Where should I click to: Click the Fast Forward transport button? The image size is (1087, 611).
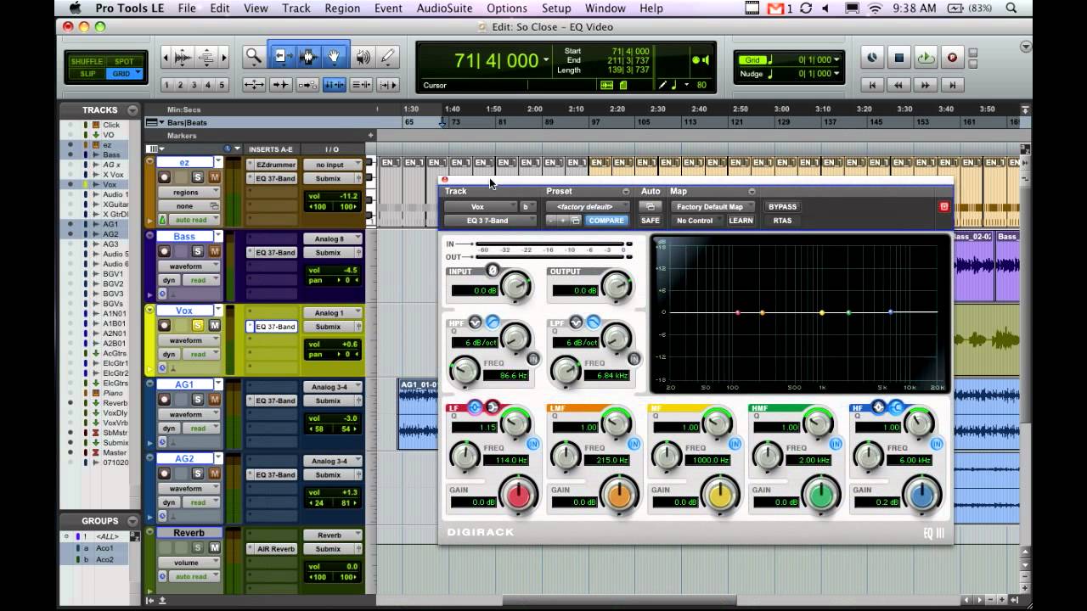pyautogui.click(x=926, y=85)
